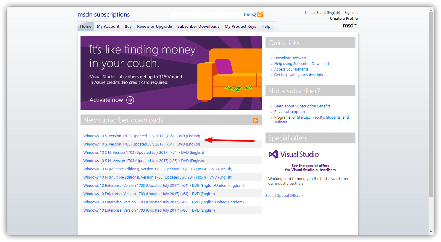Open Get help with your subscription link
Image resolution: width=441 pixels, height=242 pixels.
click(x=300, y=75)
